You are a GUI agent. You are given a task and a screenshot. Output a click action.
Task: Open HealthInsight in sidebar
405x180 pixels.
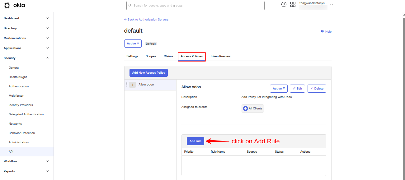click(18, 77)
